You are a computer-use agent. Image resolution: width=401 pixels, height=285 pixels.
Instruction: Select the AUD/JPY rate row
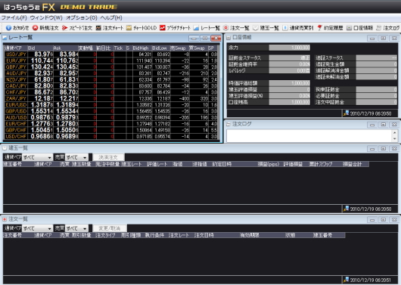[110, 73]
